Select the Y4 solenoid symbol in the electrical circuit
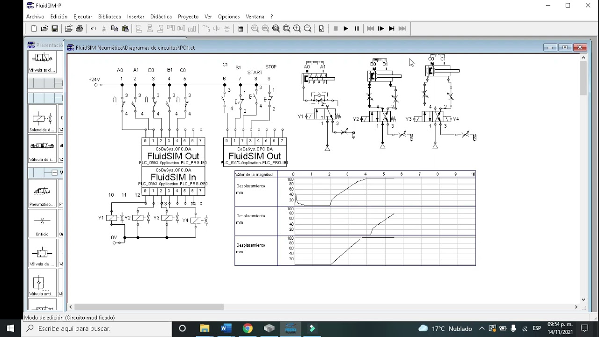This screenshot has width=599, height=337. pyautogui.click(x=196, y=220)
